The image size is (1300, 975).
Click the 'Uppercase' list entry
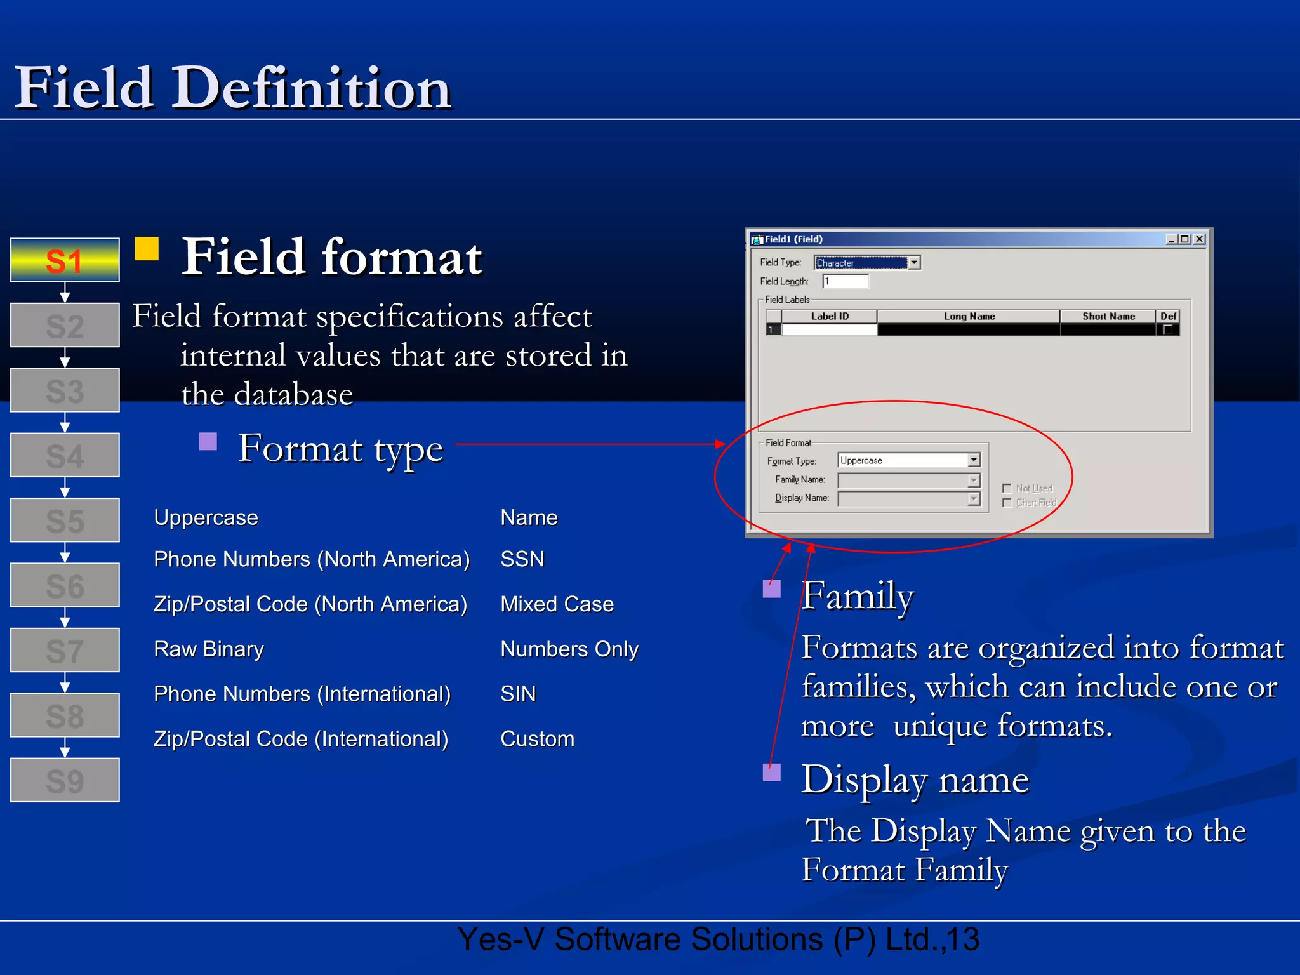tap(206, 517)
